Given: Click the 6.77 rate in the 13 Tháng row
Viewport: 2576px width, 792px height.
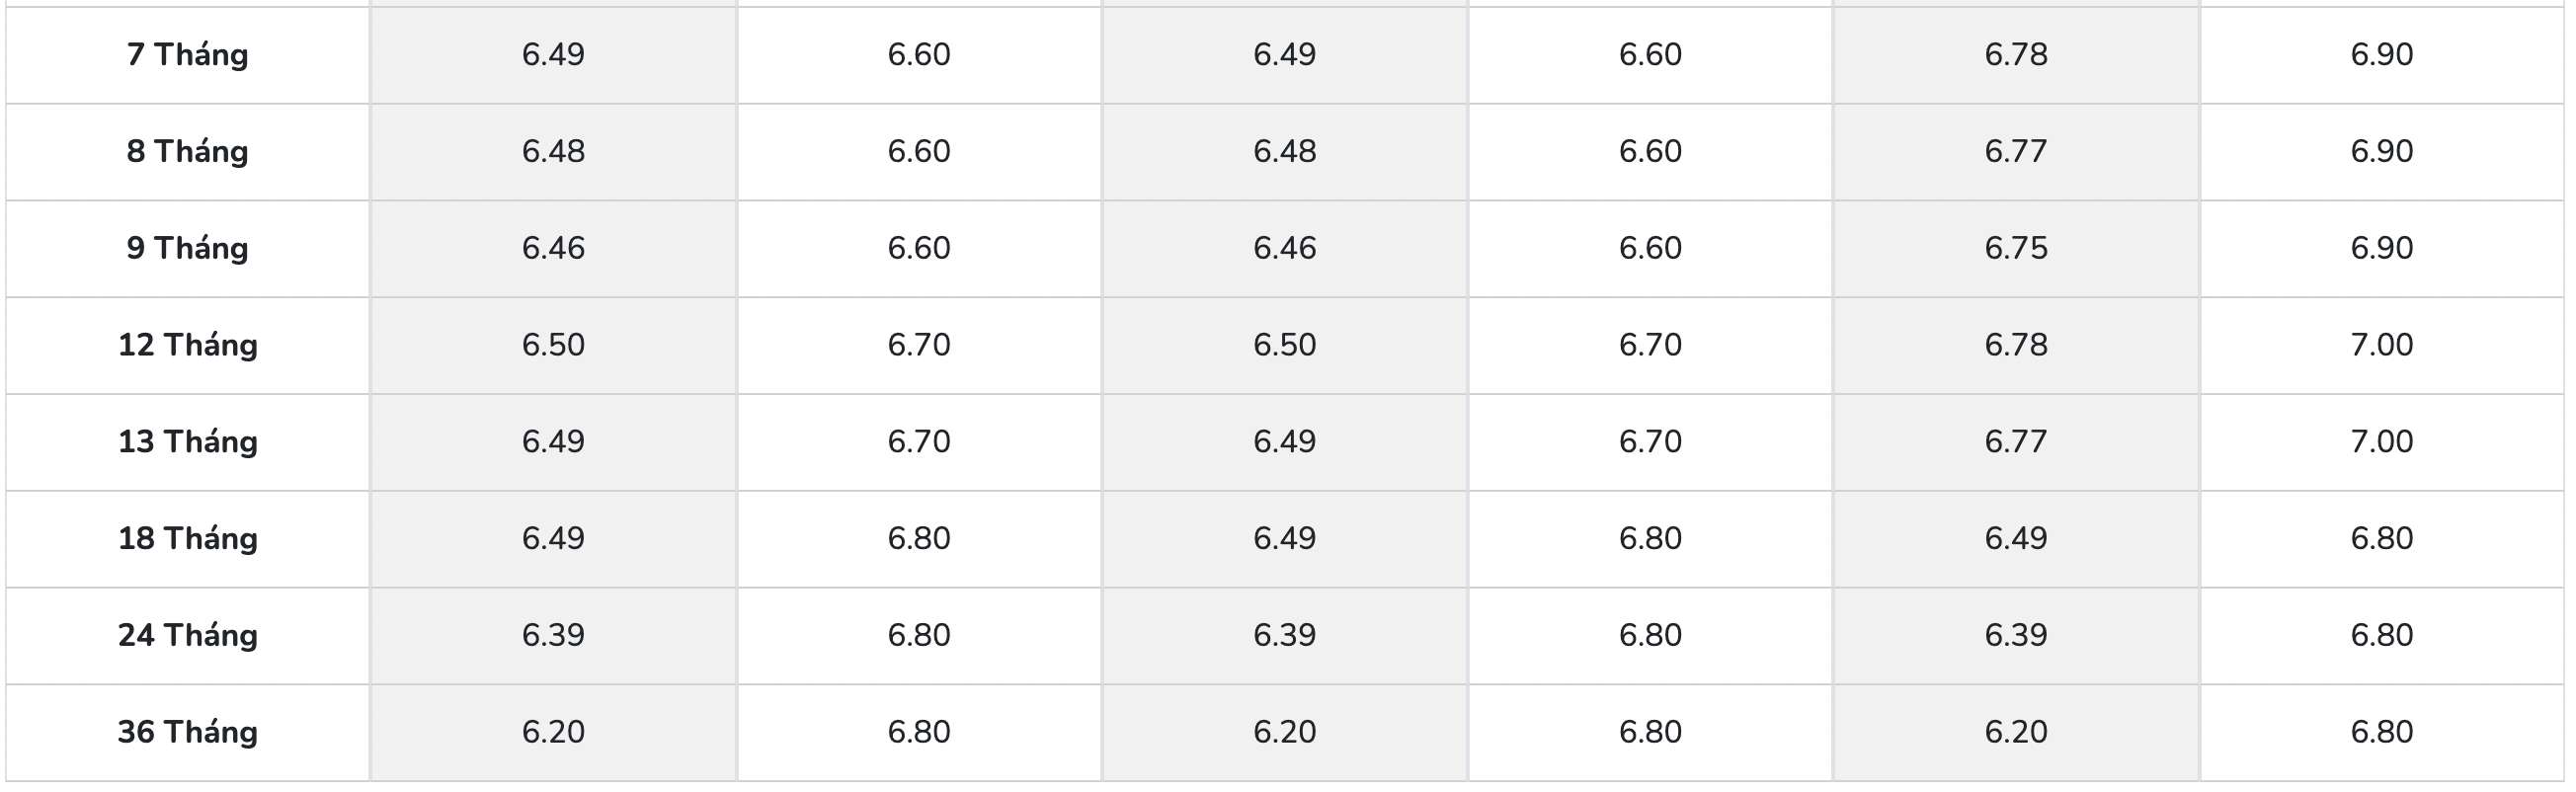Looking at the screenshot, I should point(2015,442).
